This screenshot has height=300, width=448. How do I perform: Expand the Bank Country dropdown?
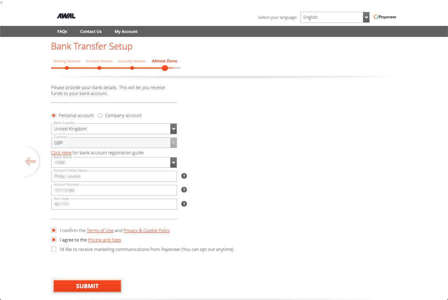tap(114, 129)
